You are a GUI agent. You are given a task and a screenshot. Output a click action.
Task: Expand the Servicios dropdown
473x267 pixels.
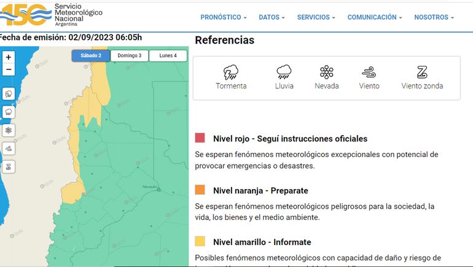tap(316, 17)
